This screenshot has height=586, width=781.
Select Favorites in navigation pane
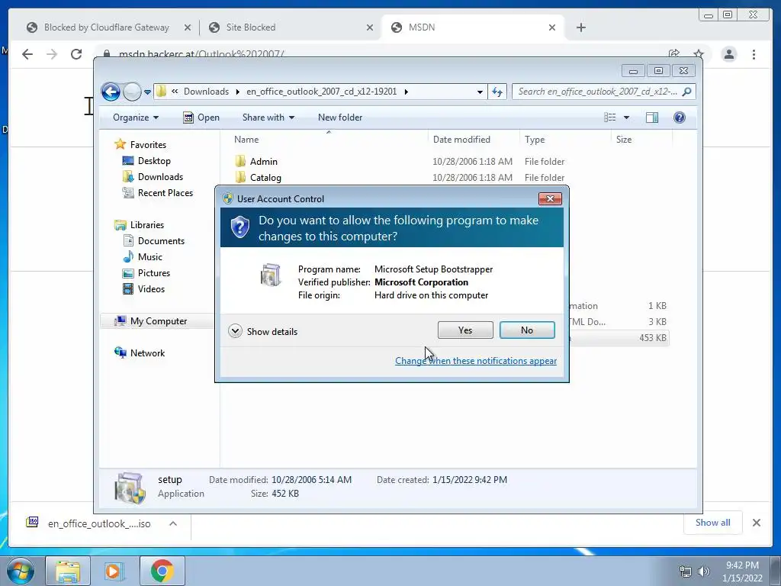click(148, 145)
